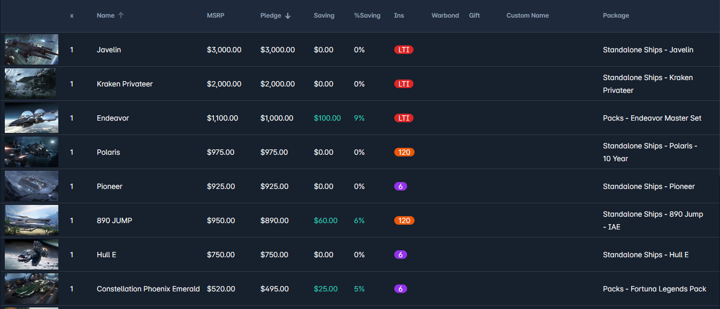Click the descending arrow beside Pledge
Screen dimensions: 720x309
[288, 15]
